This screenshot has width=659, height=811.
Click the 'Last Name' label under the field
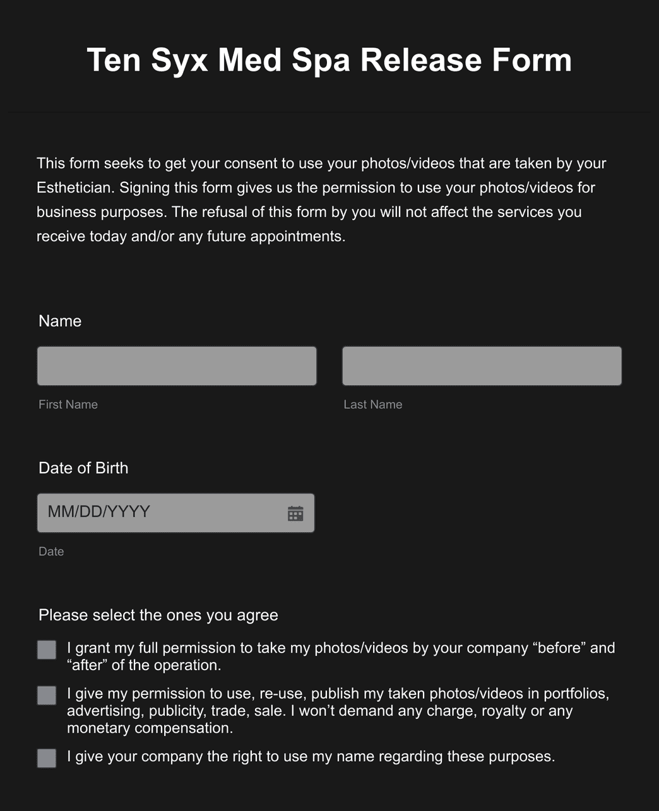click(372, 405)
